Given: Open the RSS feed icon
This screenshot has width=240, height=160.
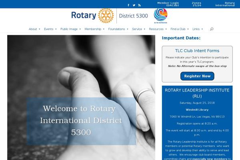Looking at the screenshot, I should click(139, 5).
